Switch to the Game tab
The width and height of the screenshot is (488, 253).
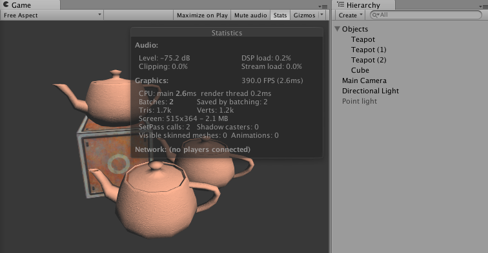click(30, 5)
